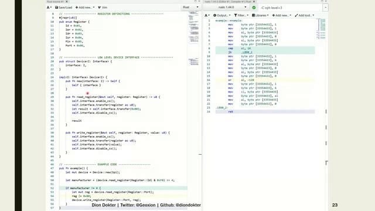Click the 'pub fn example() {' source line
The width and height of the screenshot is (375, 211).
73,168
